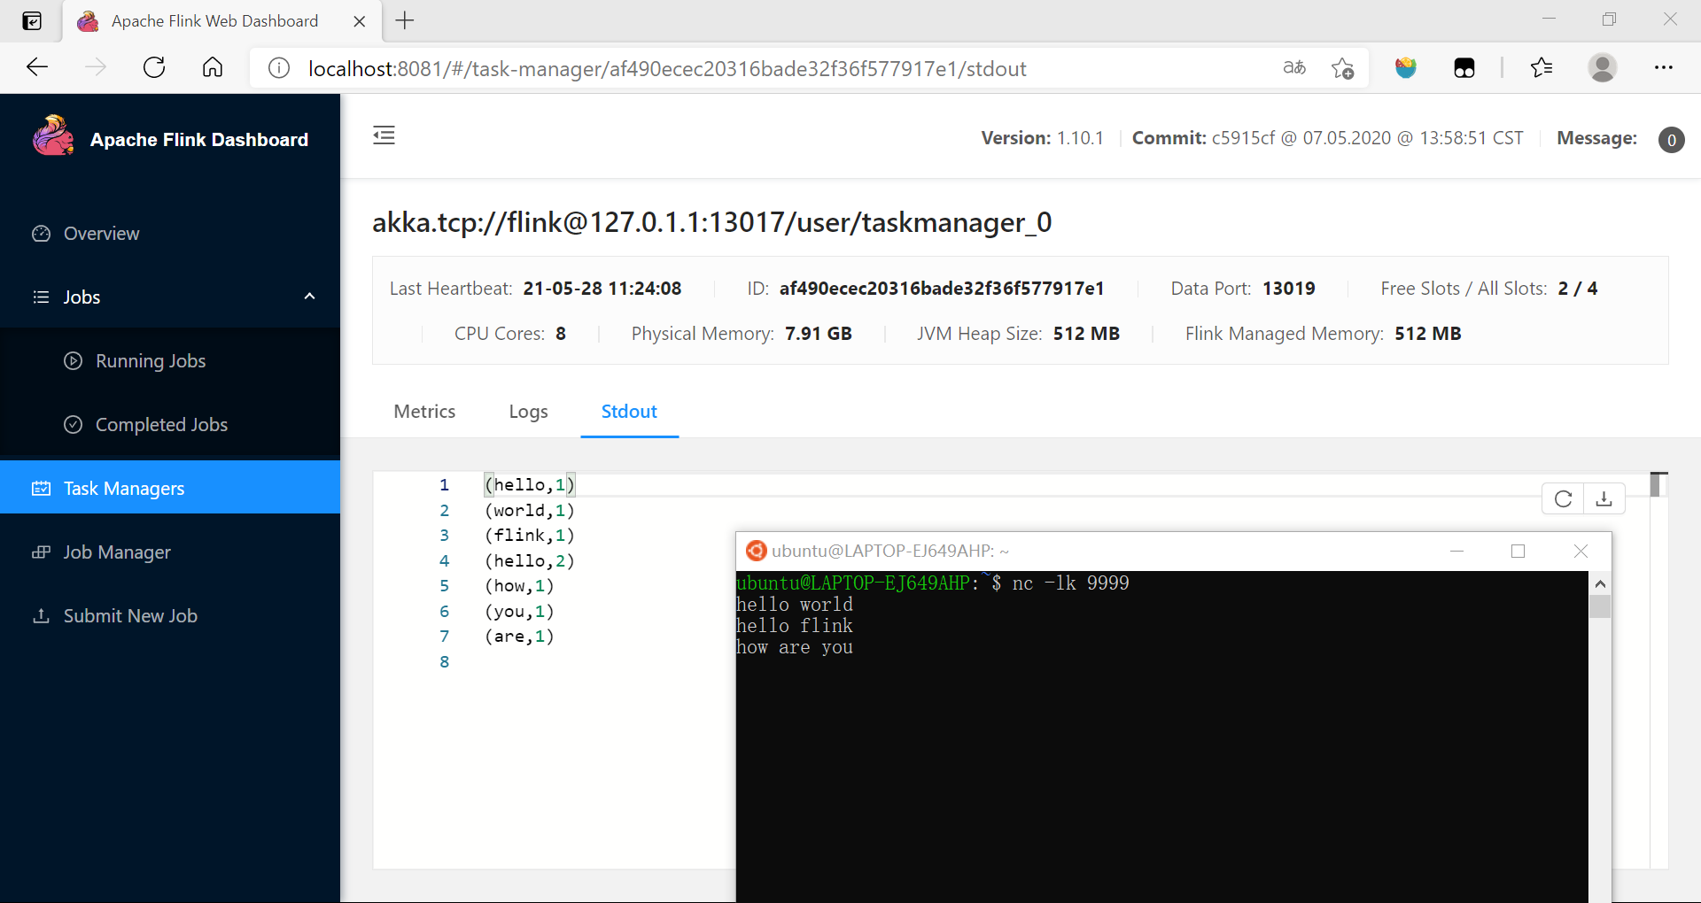Click the task manager ID value
The height and width of the screenshot is (903, 1701).
tap(942, 289)
